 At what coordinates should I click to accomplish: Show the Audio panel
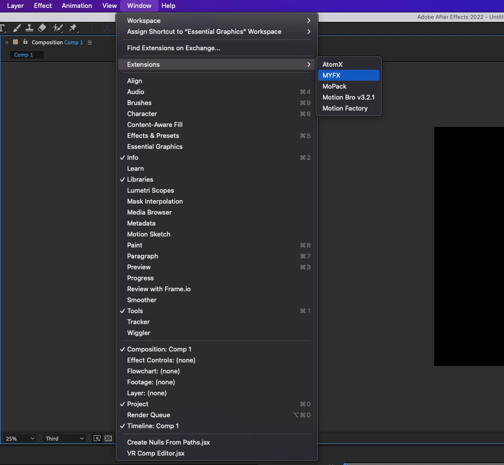click(x=217, y=92)
